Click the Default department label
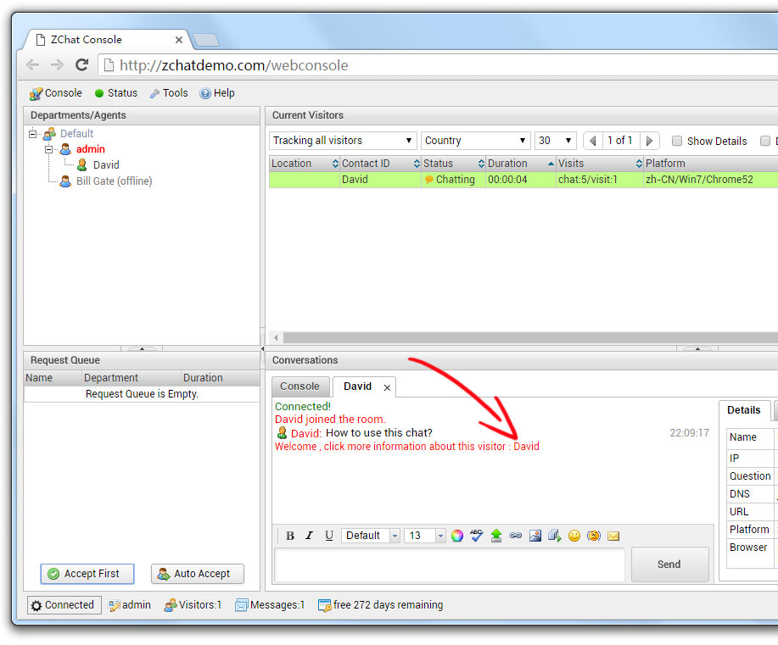Screen dimensions: 778x645 click(x=76, y=133)
